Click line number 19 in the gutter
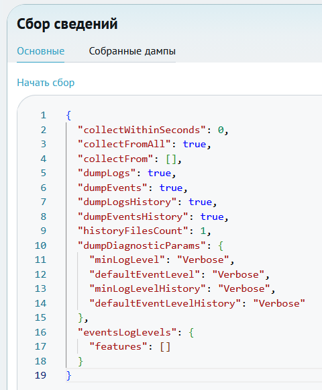Viewport: 322px width, 390px height. click(x=40, y=376)
